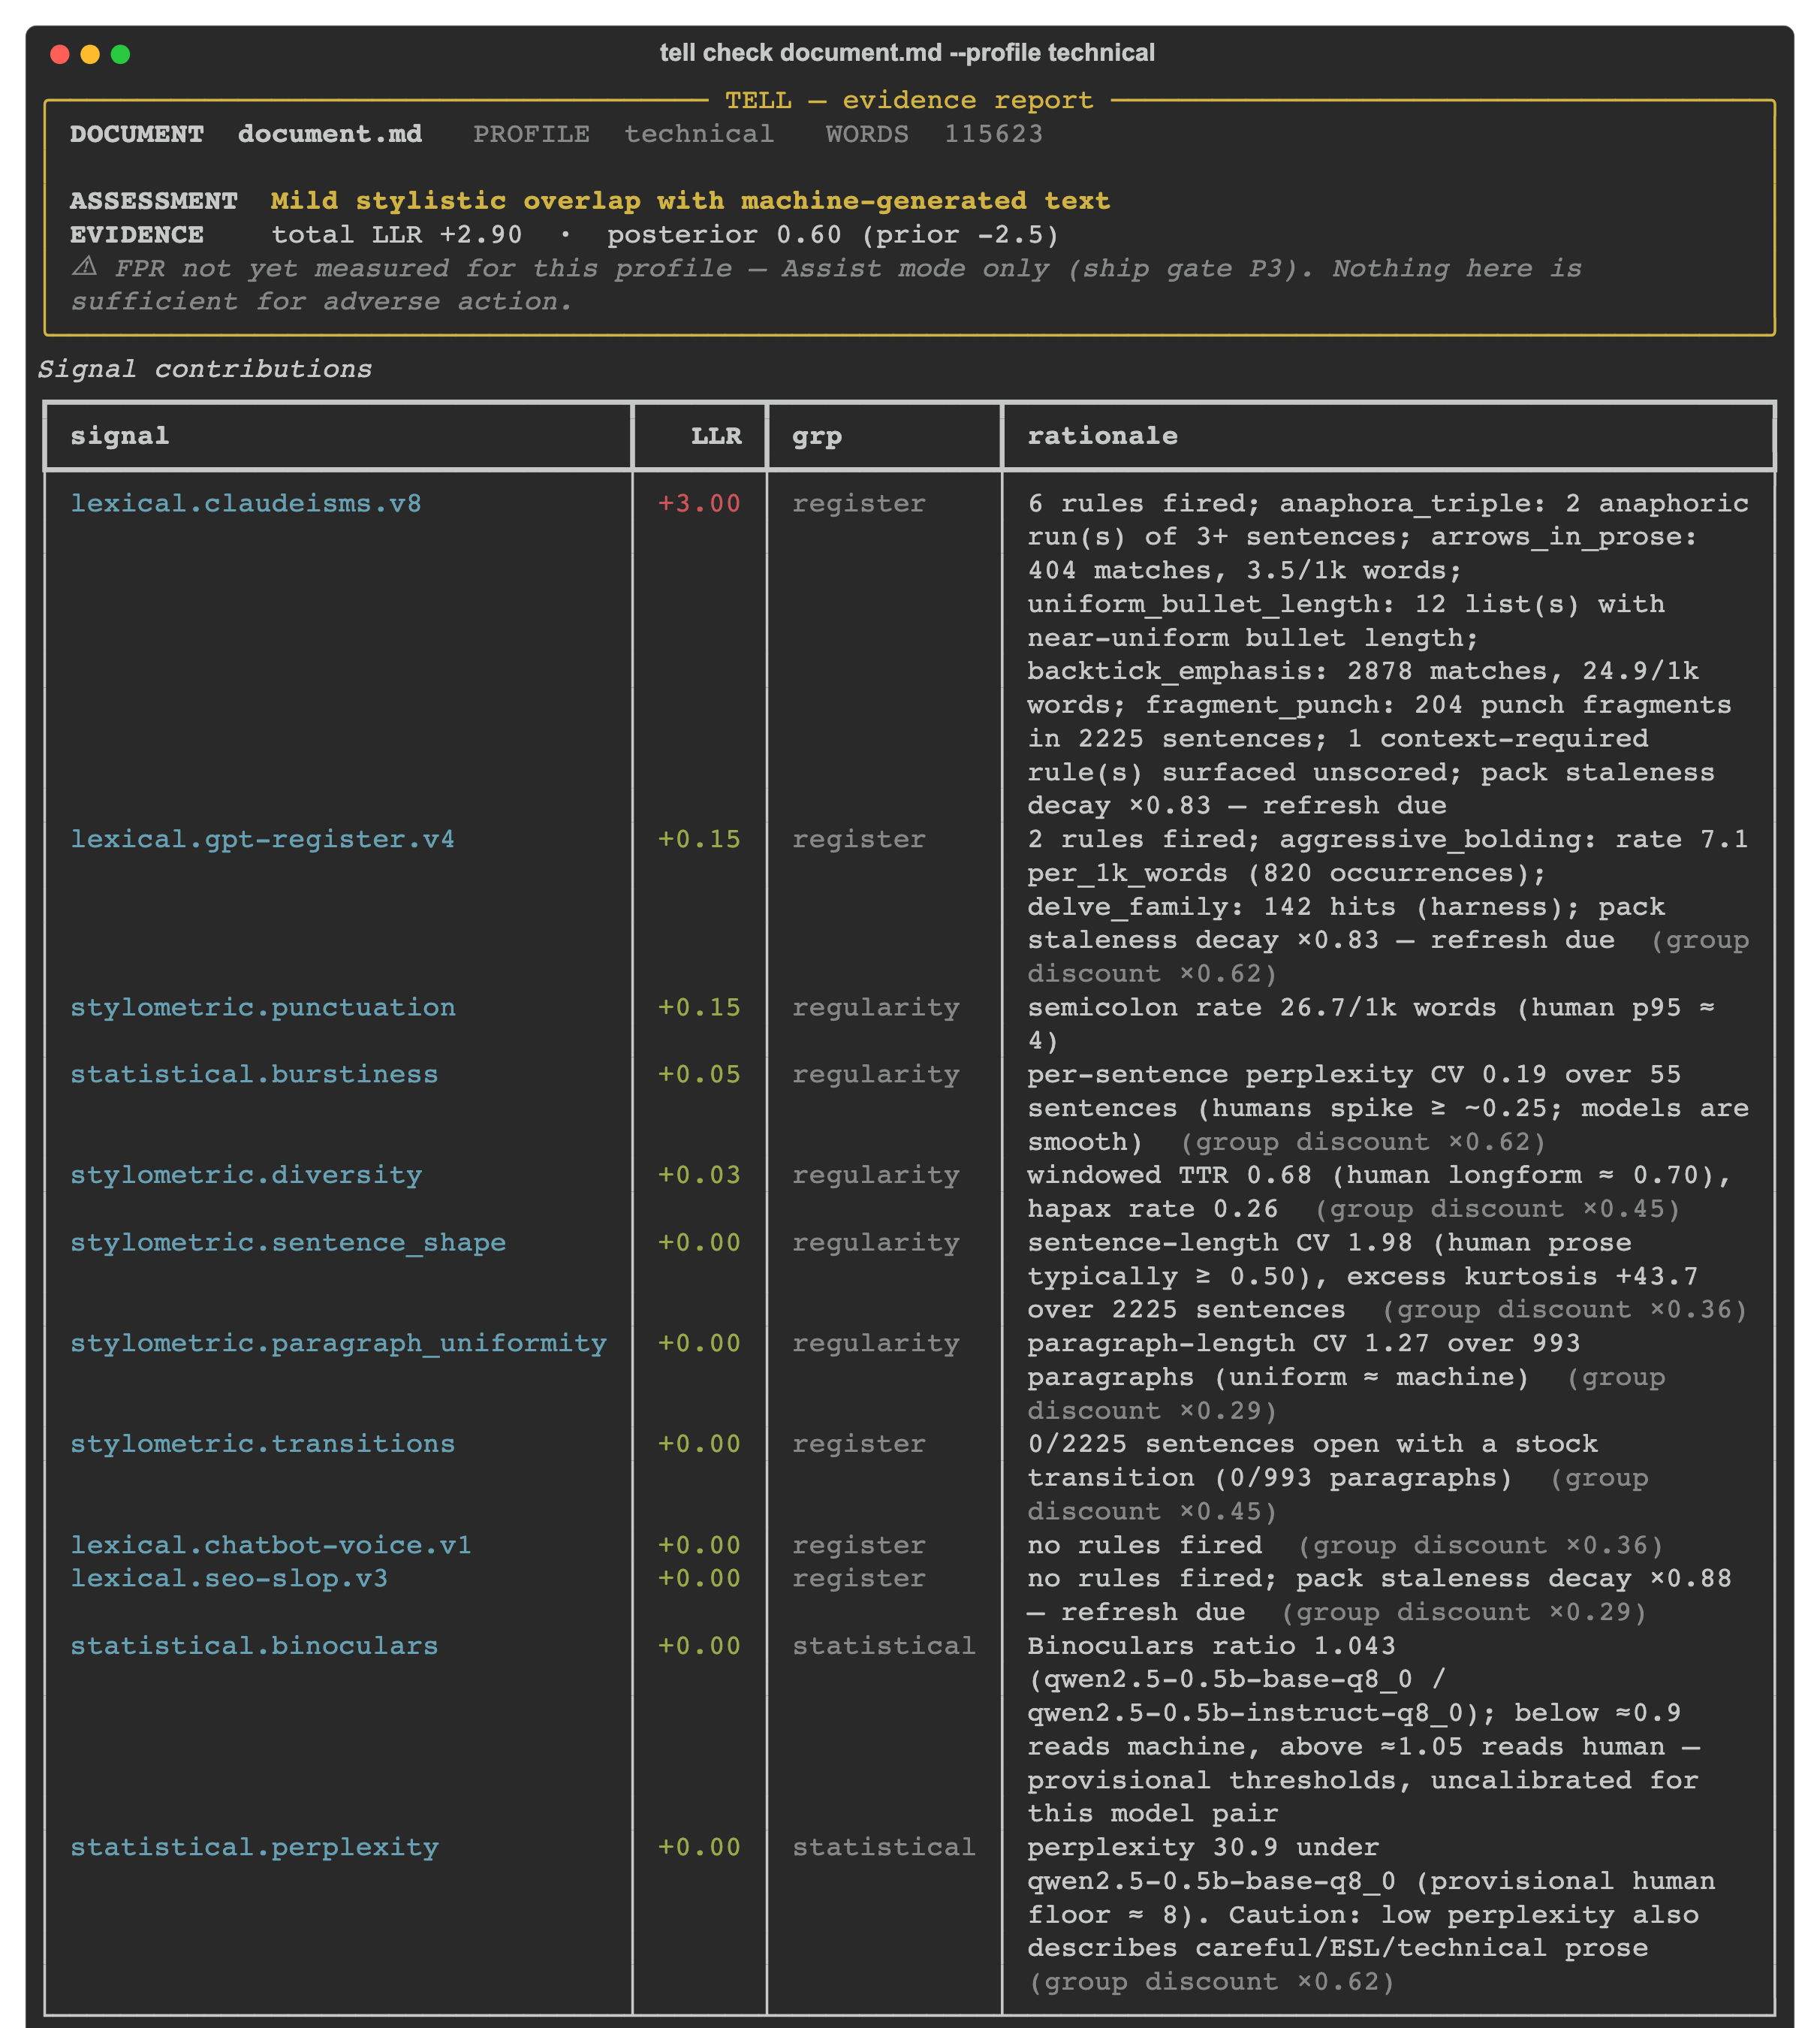The width and height of the screenshot is (1820, 2028).
Task: Click the 'TELL — evidence report' panel title
Action: pyautogui.click(x=909, y=100)
